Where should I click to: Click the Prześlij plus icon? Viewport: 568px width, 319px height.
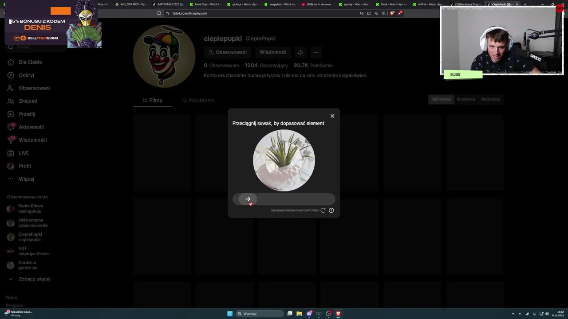point(11,114)
